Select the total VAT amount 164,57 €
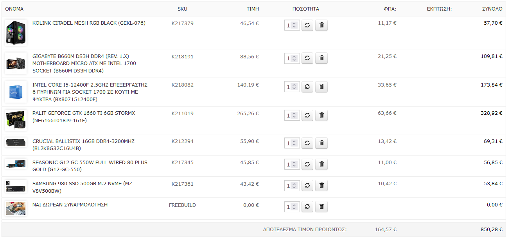 coord(386,230)
